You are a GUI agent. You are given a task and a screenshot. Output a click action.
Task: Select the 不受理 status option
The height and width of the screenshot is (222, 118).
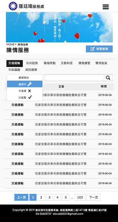coord(25,91)
